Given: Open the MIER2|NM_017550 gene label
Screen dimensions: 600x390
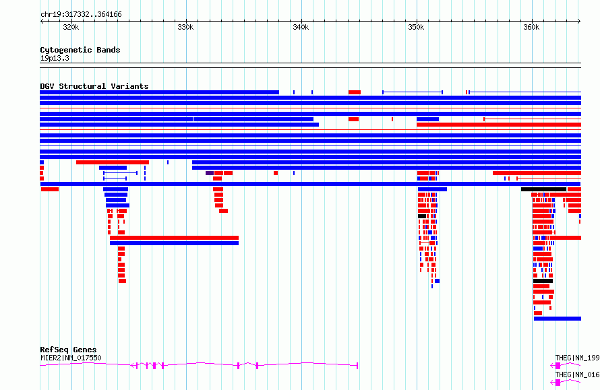Looking at the screenshot, I should click(x=71, y=358).
